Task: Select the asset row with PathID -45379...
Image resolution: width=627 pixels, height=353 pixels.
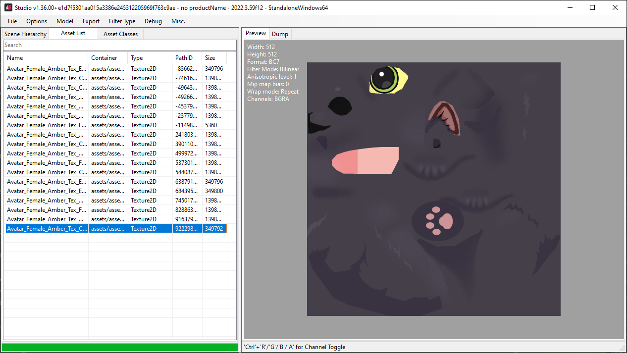Action: 116,106
